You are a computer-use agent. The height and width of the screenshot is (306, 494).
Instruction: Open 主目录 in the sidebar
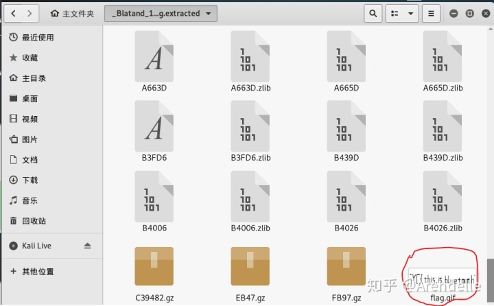click(52, 78)
